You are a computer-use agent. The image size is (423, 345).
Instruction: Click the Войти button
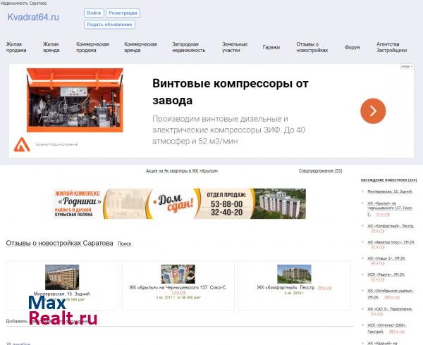point(94,13)
